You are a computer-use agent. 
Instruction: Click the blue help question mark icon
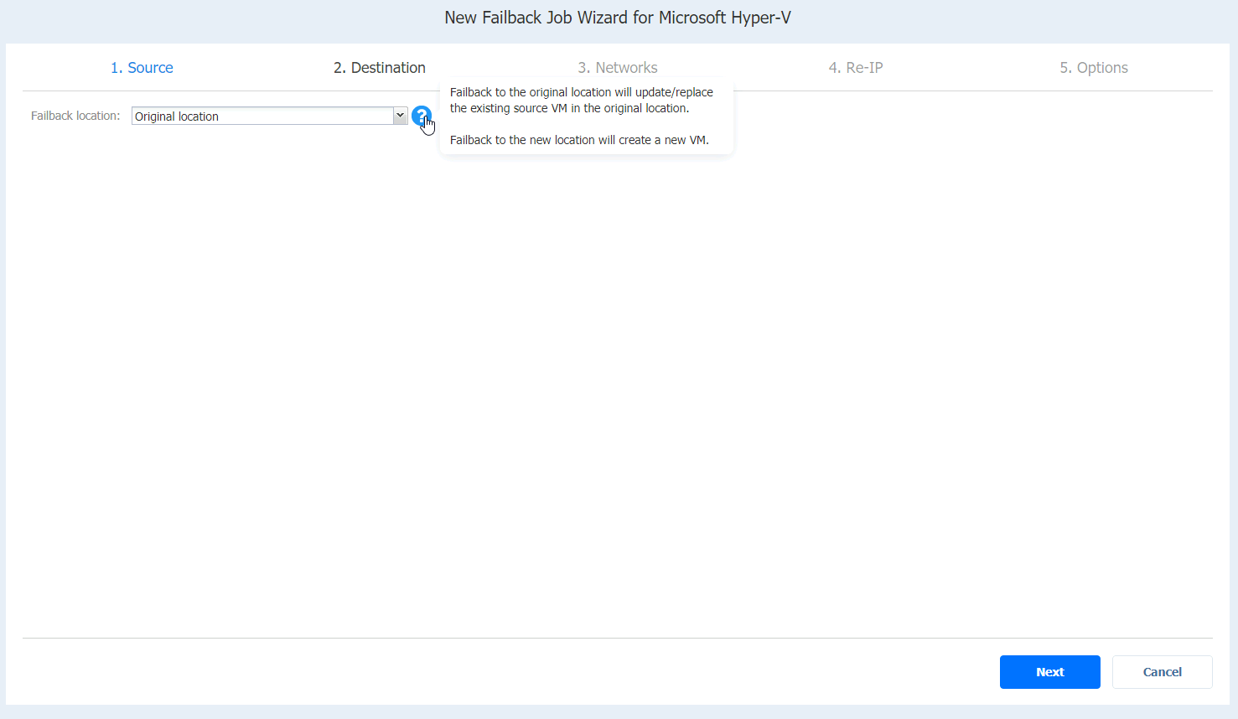click(422, 116)
